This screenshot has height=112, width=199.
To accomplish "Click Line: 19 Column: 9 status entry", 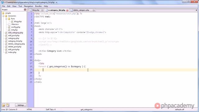I will (9, 110).
